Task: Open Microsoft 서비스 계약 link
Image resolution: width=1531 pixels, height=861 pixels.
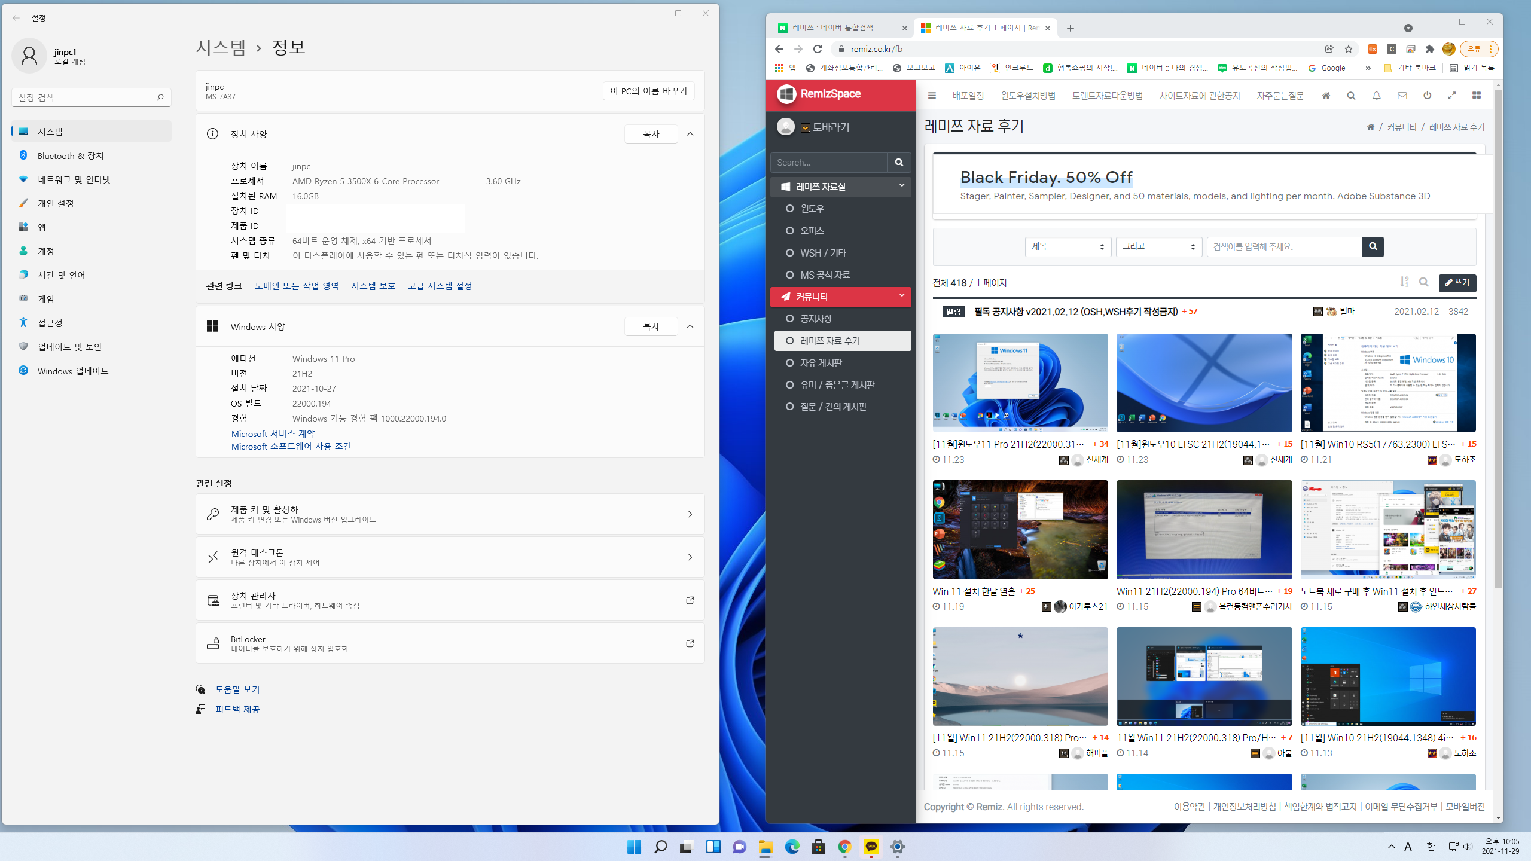Action: point(273,433)
